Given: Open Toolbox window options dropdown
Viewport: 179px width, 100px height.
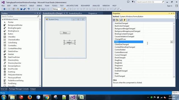Looking at the screenshot, I should point(35,13).
